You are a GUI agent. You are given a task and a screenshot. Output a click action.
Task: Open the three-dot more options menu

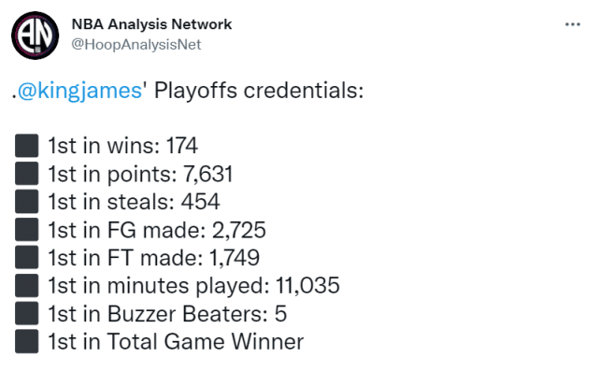click(573, 24)
